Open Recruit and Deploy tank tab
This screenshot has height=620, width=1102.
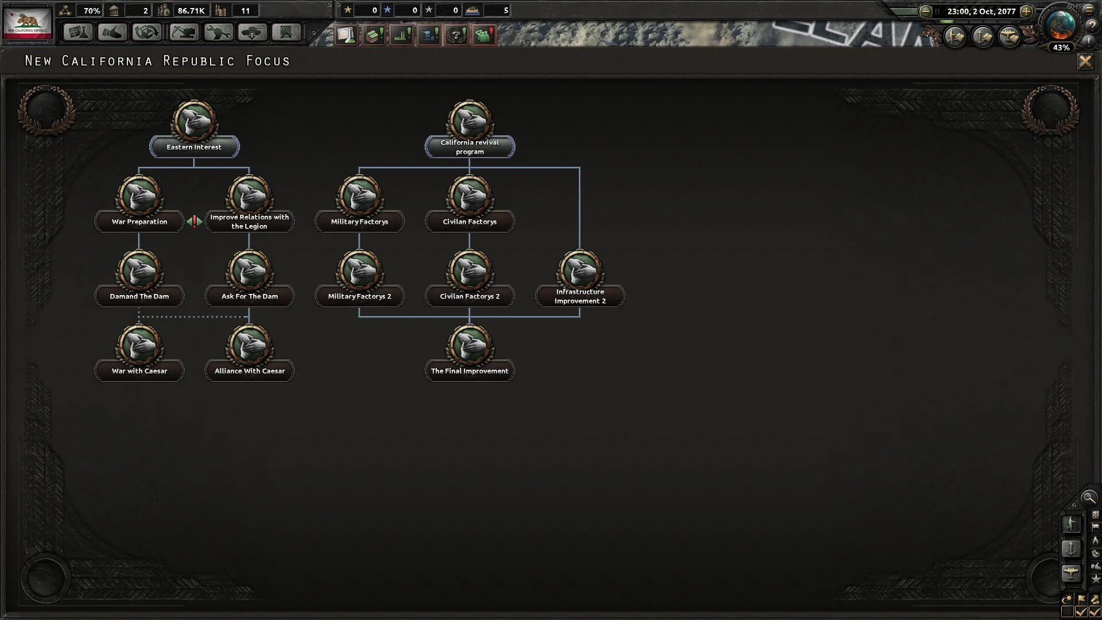[252, 32]
